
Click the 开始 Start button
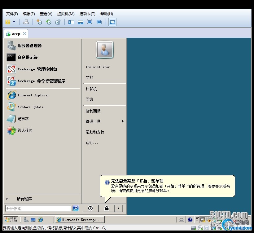(x=11, y=220)
